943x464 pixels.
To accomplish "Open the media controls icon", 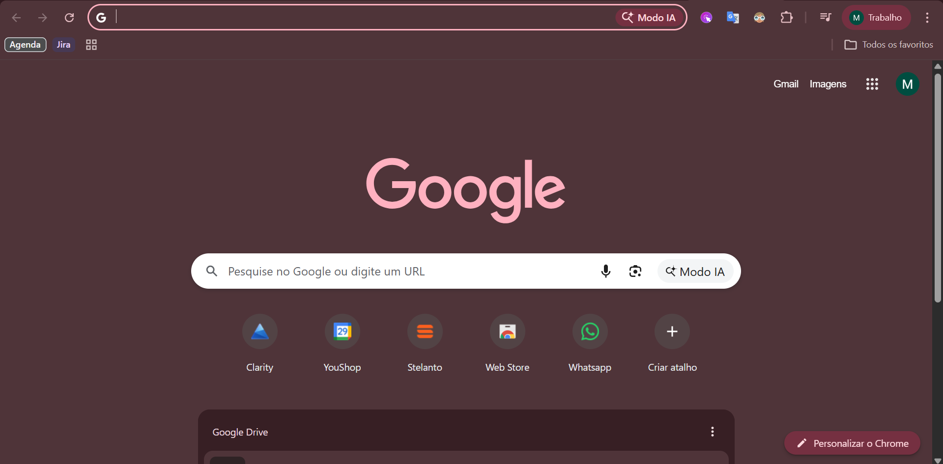I will click(x=826, y=18).
